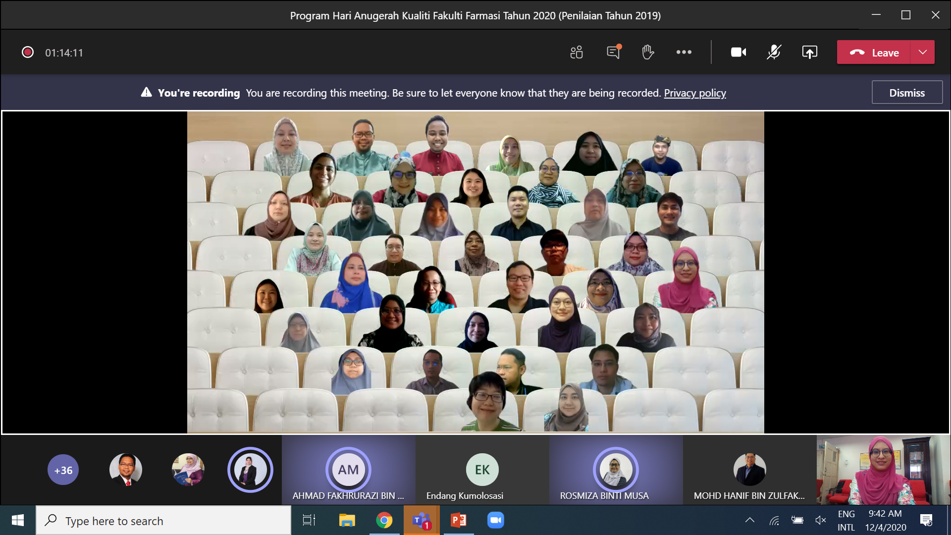Dismiss the recording notification banner
Screen dimensions: 951x535
(x=906, y=93)
